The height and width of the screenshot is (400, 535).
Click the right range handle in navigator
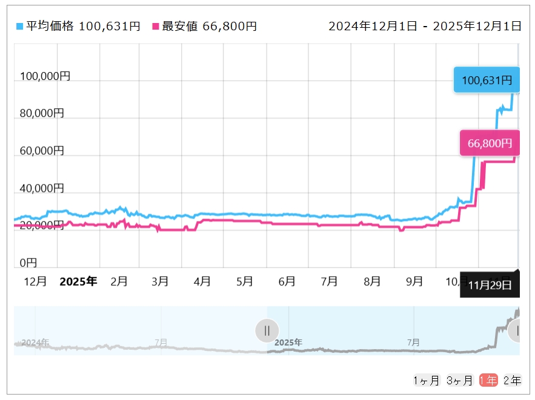point(517,330)
